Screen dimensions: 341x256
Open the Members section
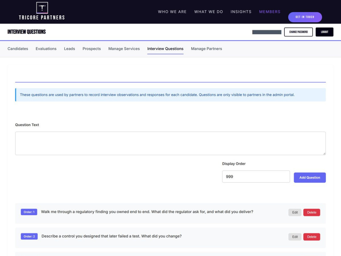coord(270,12)
